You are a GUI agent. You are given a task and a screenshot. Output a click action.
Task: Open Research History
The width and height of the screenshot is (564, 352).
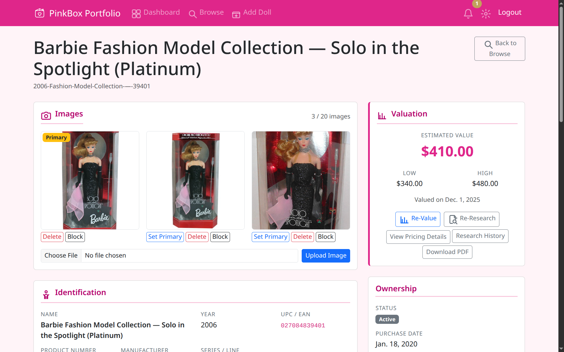[480, 236]
